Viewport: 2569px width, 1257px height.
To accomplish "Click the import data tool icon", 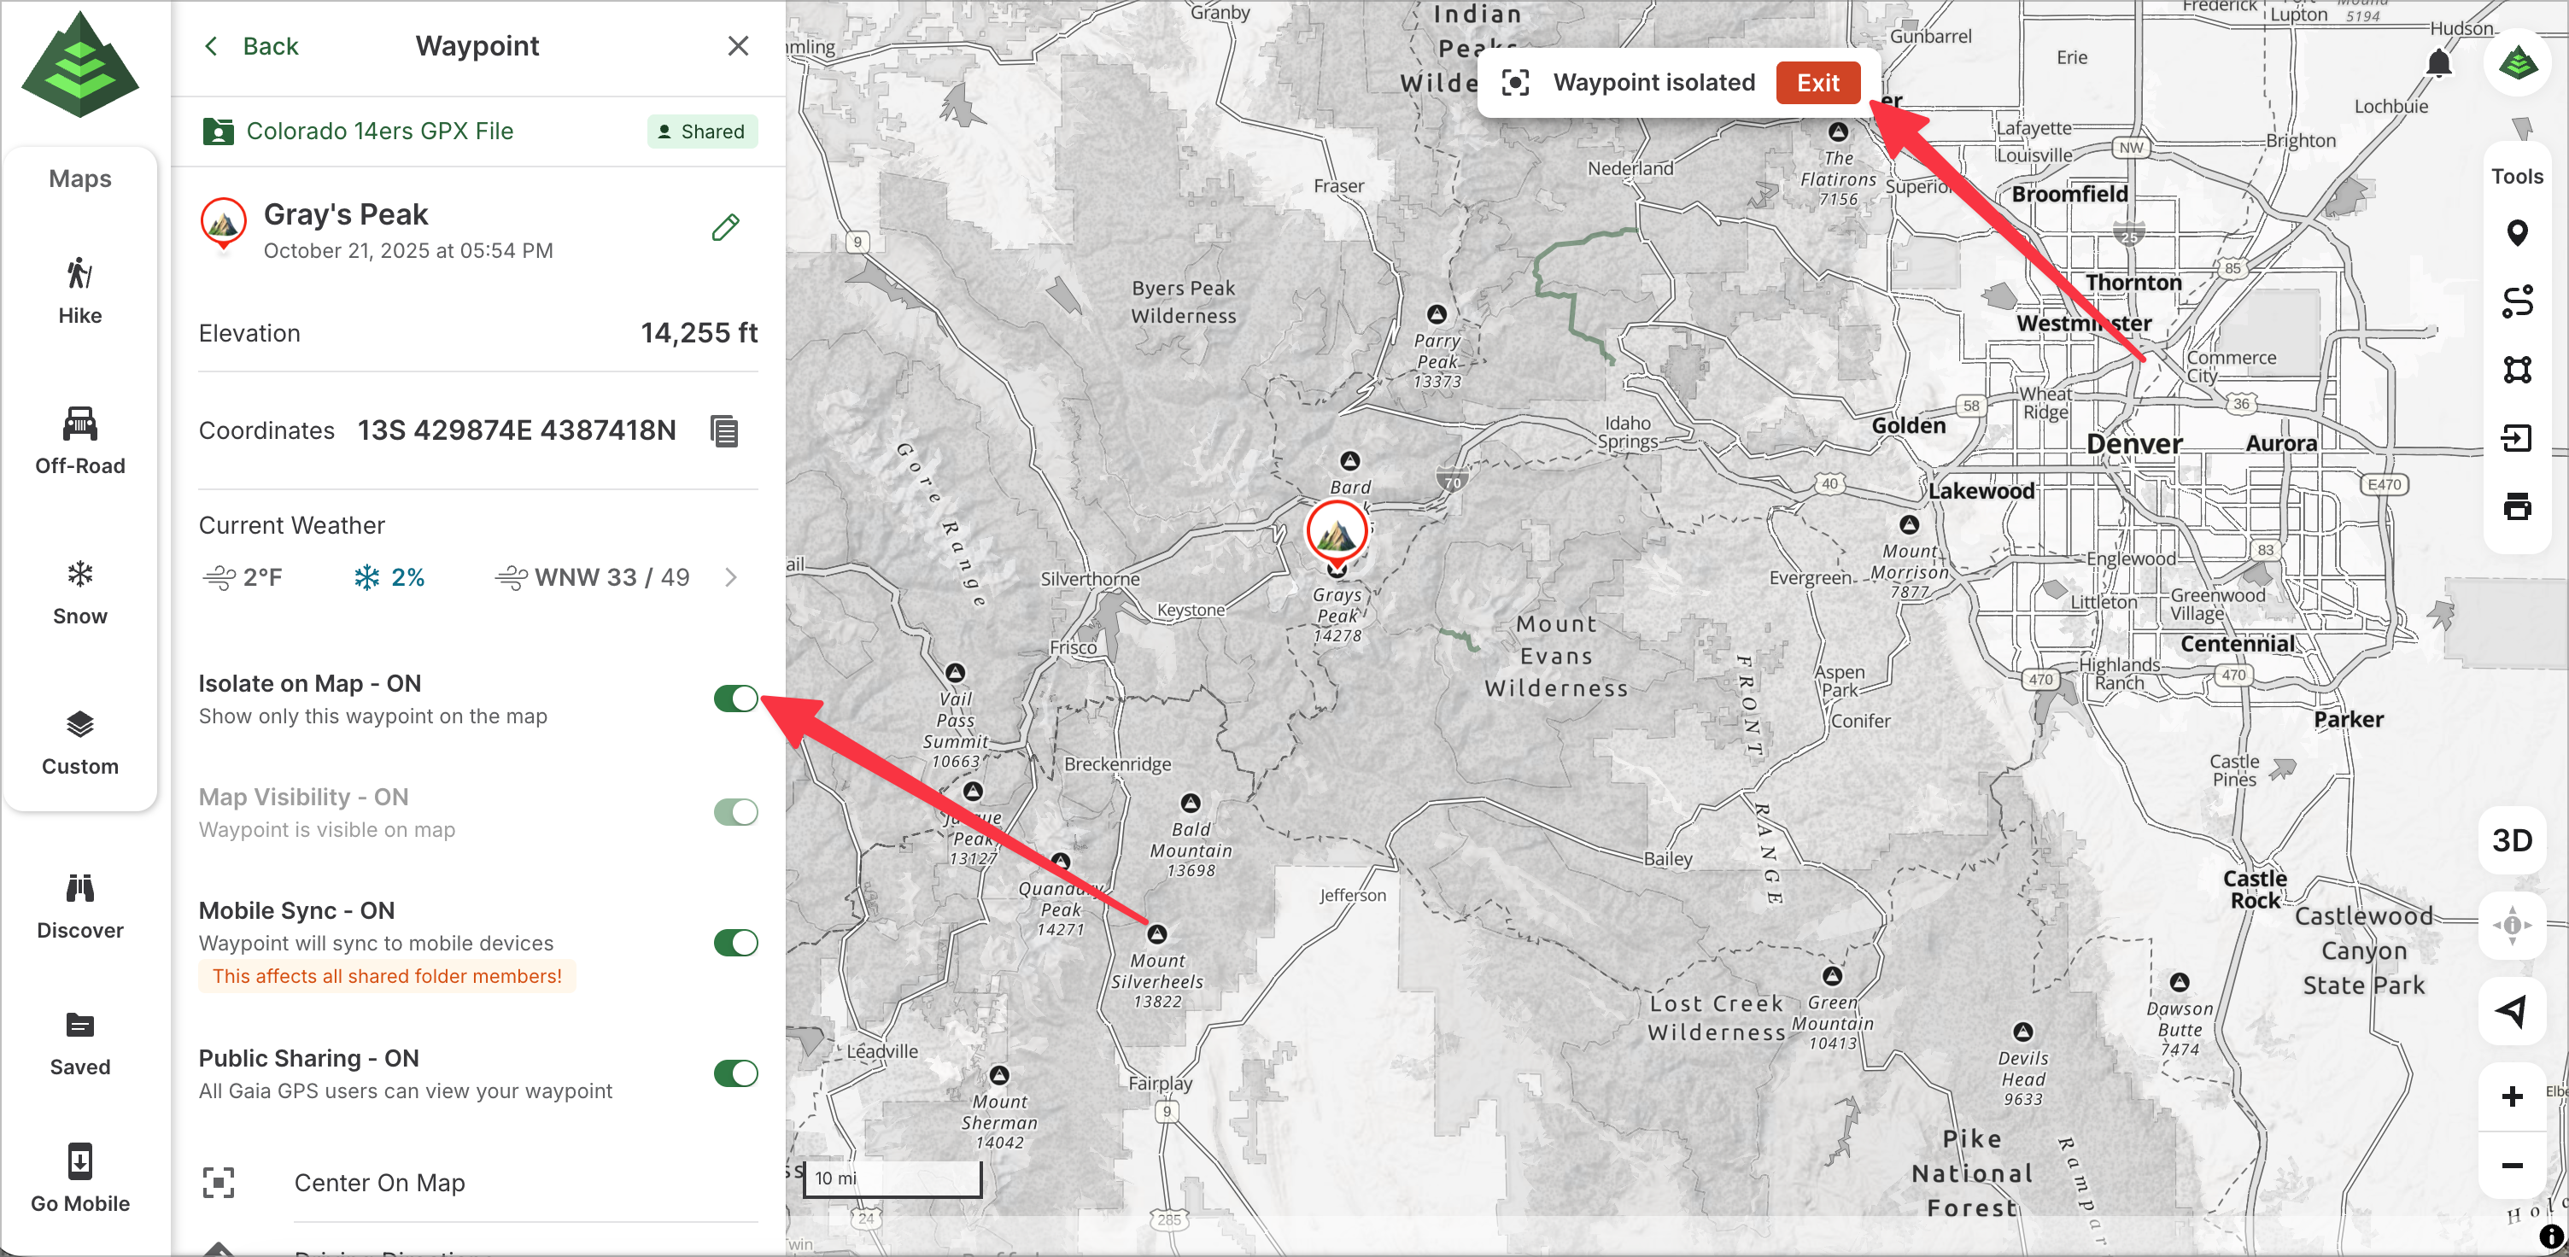I will 2516,439.
